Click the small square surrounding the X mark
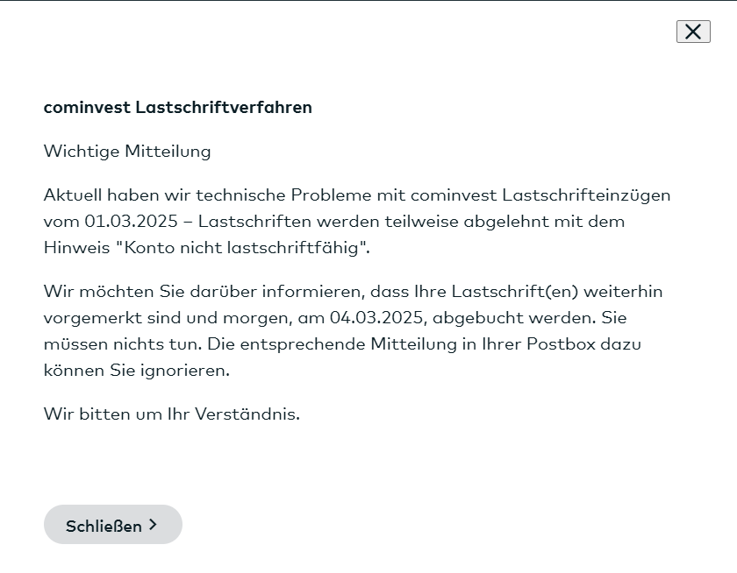 tap(694, 32)
